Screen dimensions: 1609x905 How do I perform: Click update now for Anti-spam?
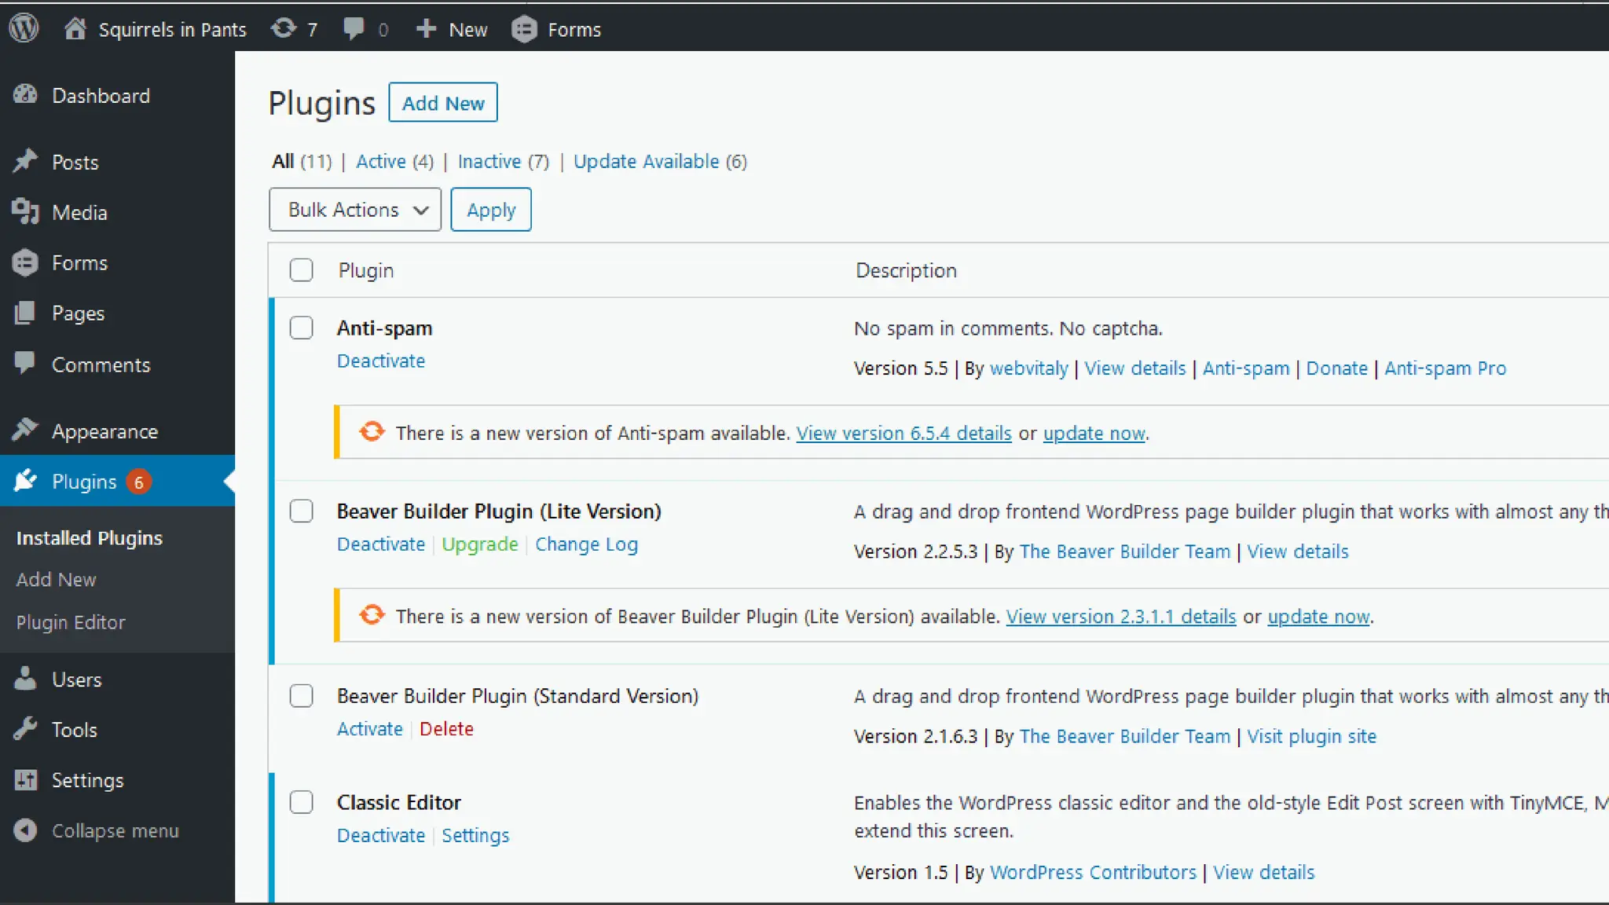[1094, 433]
